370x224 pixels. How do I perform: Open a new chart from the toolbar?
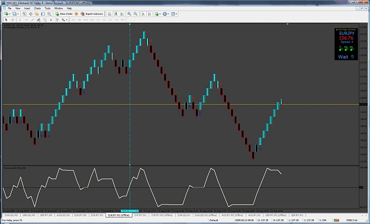[x=6, y=14]
